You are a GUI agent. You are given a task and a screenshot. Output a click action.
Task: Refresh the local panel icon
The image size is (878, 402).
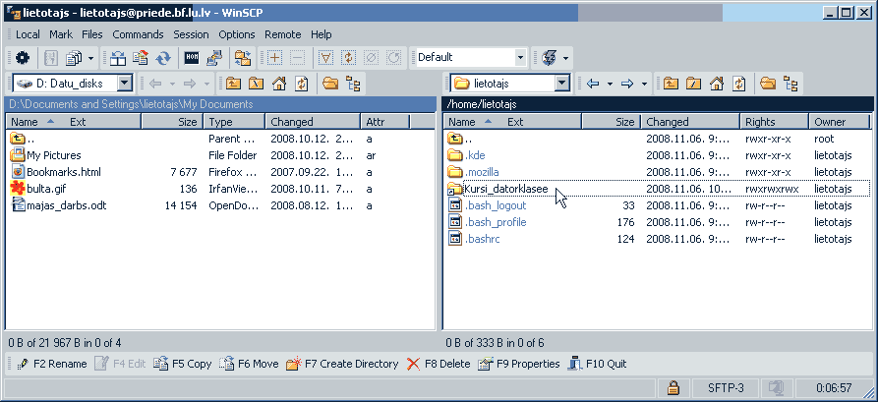[x=302, y=84]
